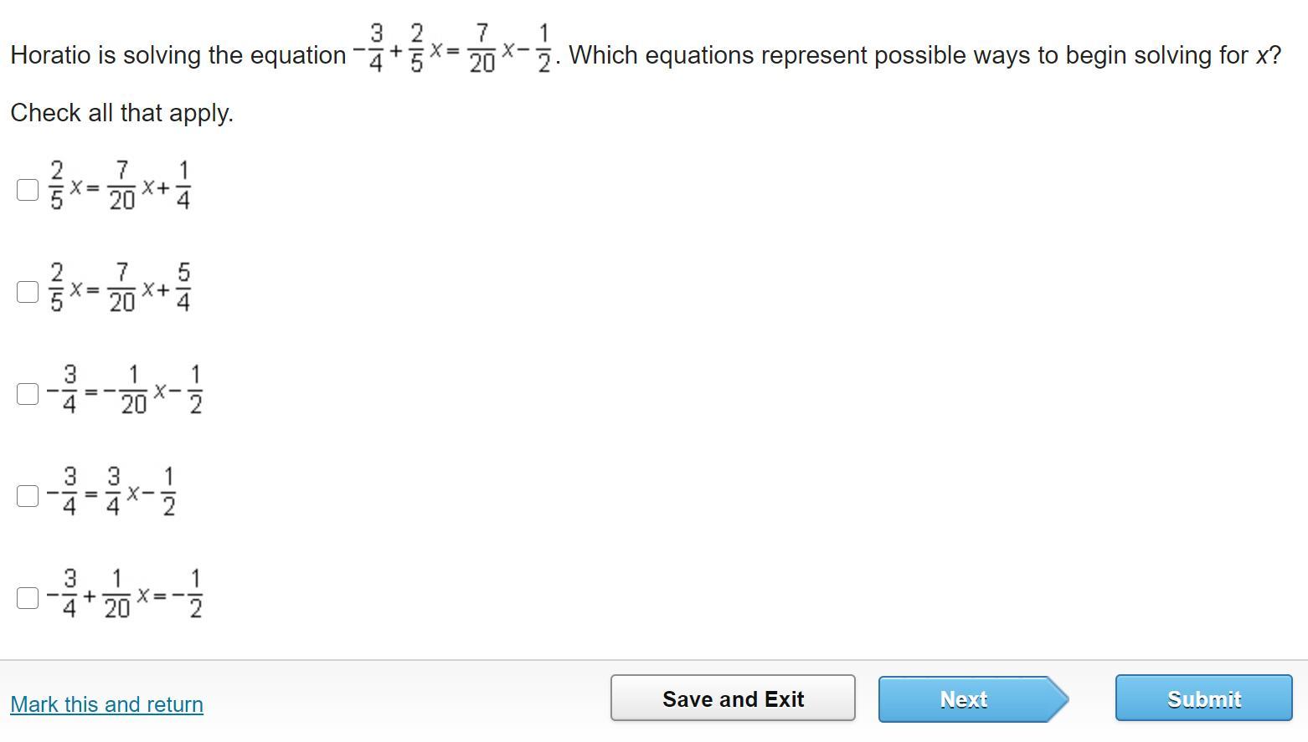Viewport: 1308px width, 742px height.
Task: Submit the answer
Action: (x=1203, y=699)
